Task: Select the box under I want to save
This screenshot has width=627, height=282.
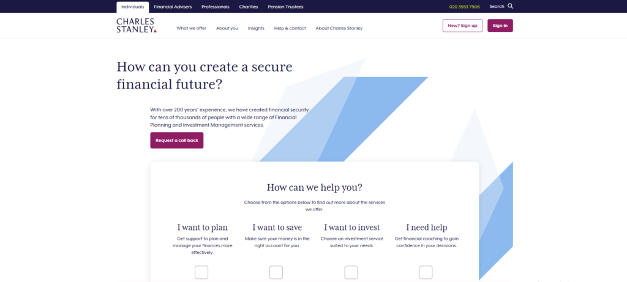Action: pos(276,272)
